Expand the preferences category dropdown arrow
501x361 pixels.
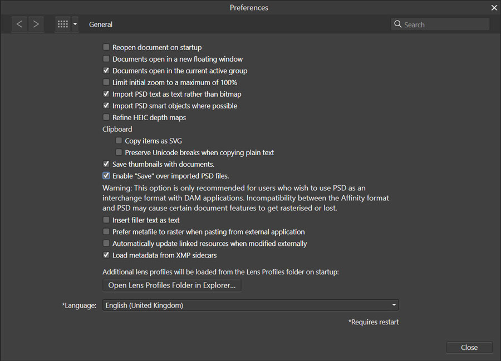point(75,24)
